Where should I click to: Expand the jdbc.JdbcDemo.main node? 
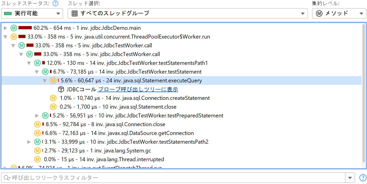pyautogui.click(x=5, y=28)
